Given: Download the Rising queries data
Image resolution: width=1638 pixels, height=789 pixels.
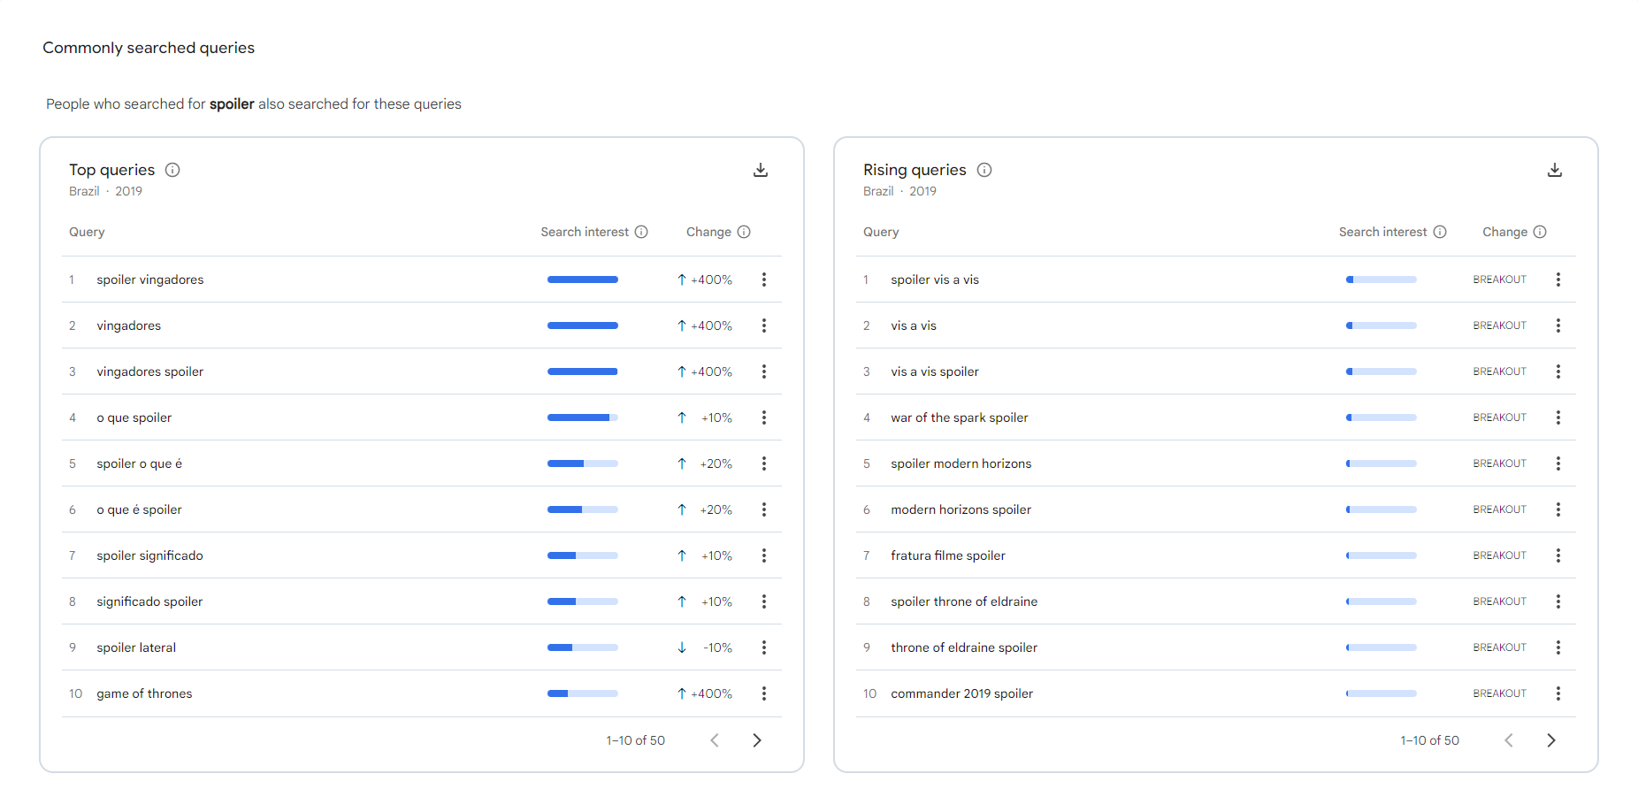Looking at the screenshot, I should click(1554, 170).
